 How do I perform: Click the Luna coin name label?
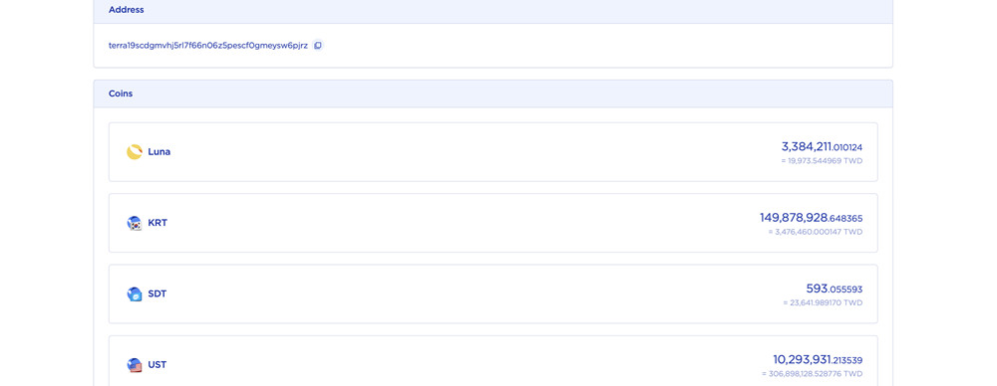[x=159, y=152]
